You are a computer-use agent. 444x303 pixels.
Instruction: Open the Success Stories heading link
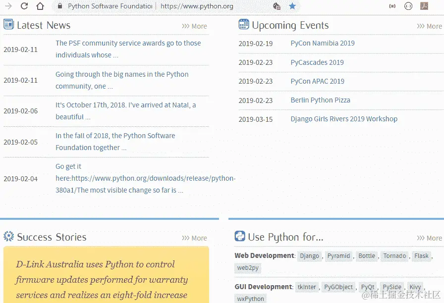click(52, 237)
